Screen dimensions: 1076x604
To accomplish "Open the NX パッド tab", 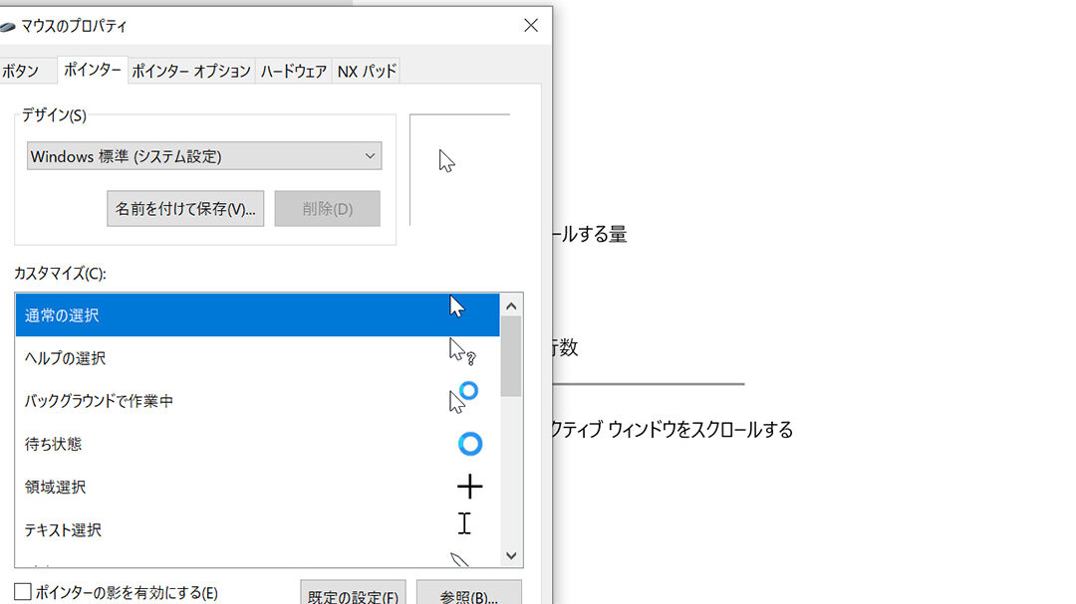I will pyautogui.click(x=367, y=71).
